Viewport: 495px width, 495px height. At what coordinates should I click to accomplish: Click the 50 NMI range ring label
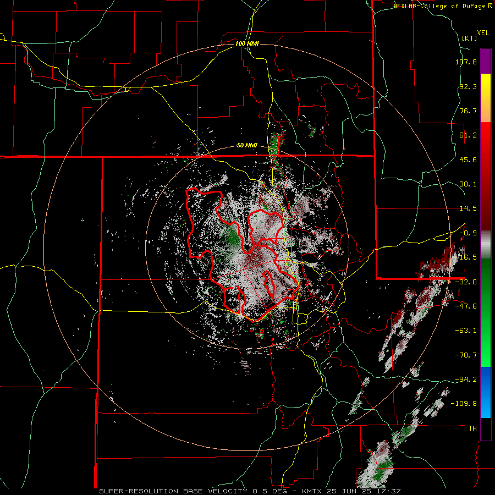[x=247, y=146]
